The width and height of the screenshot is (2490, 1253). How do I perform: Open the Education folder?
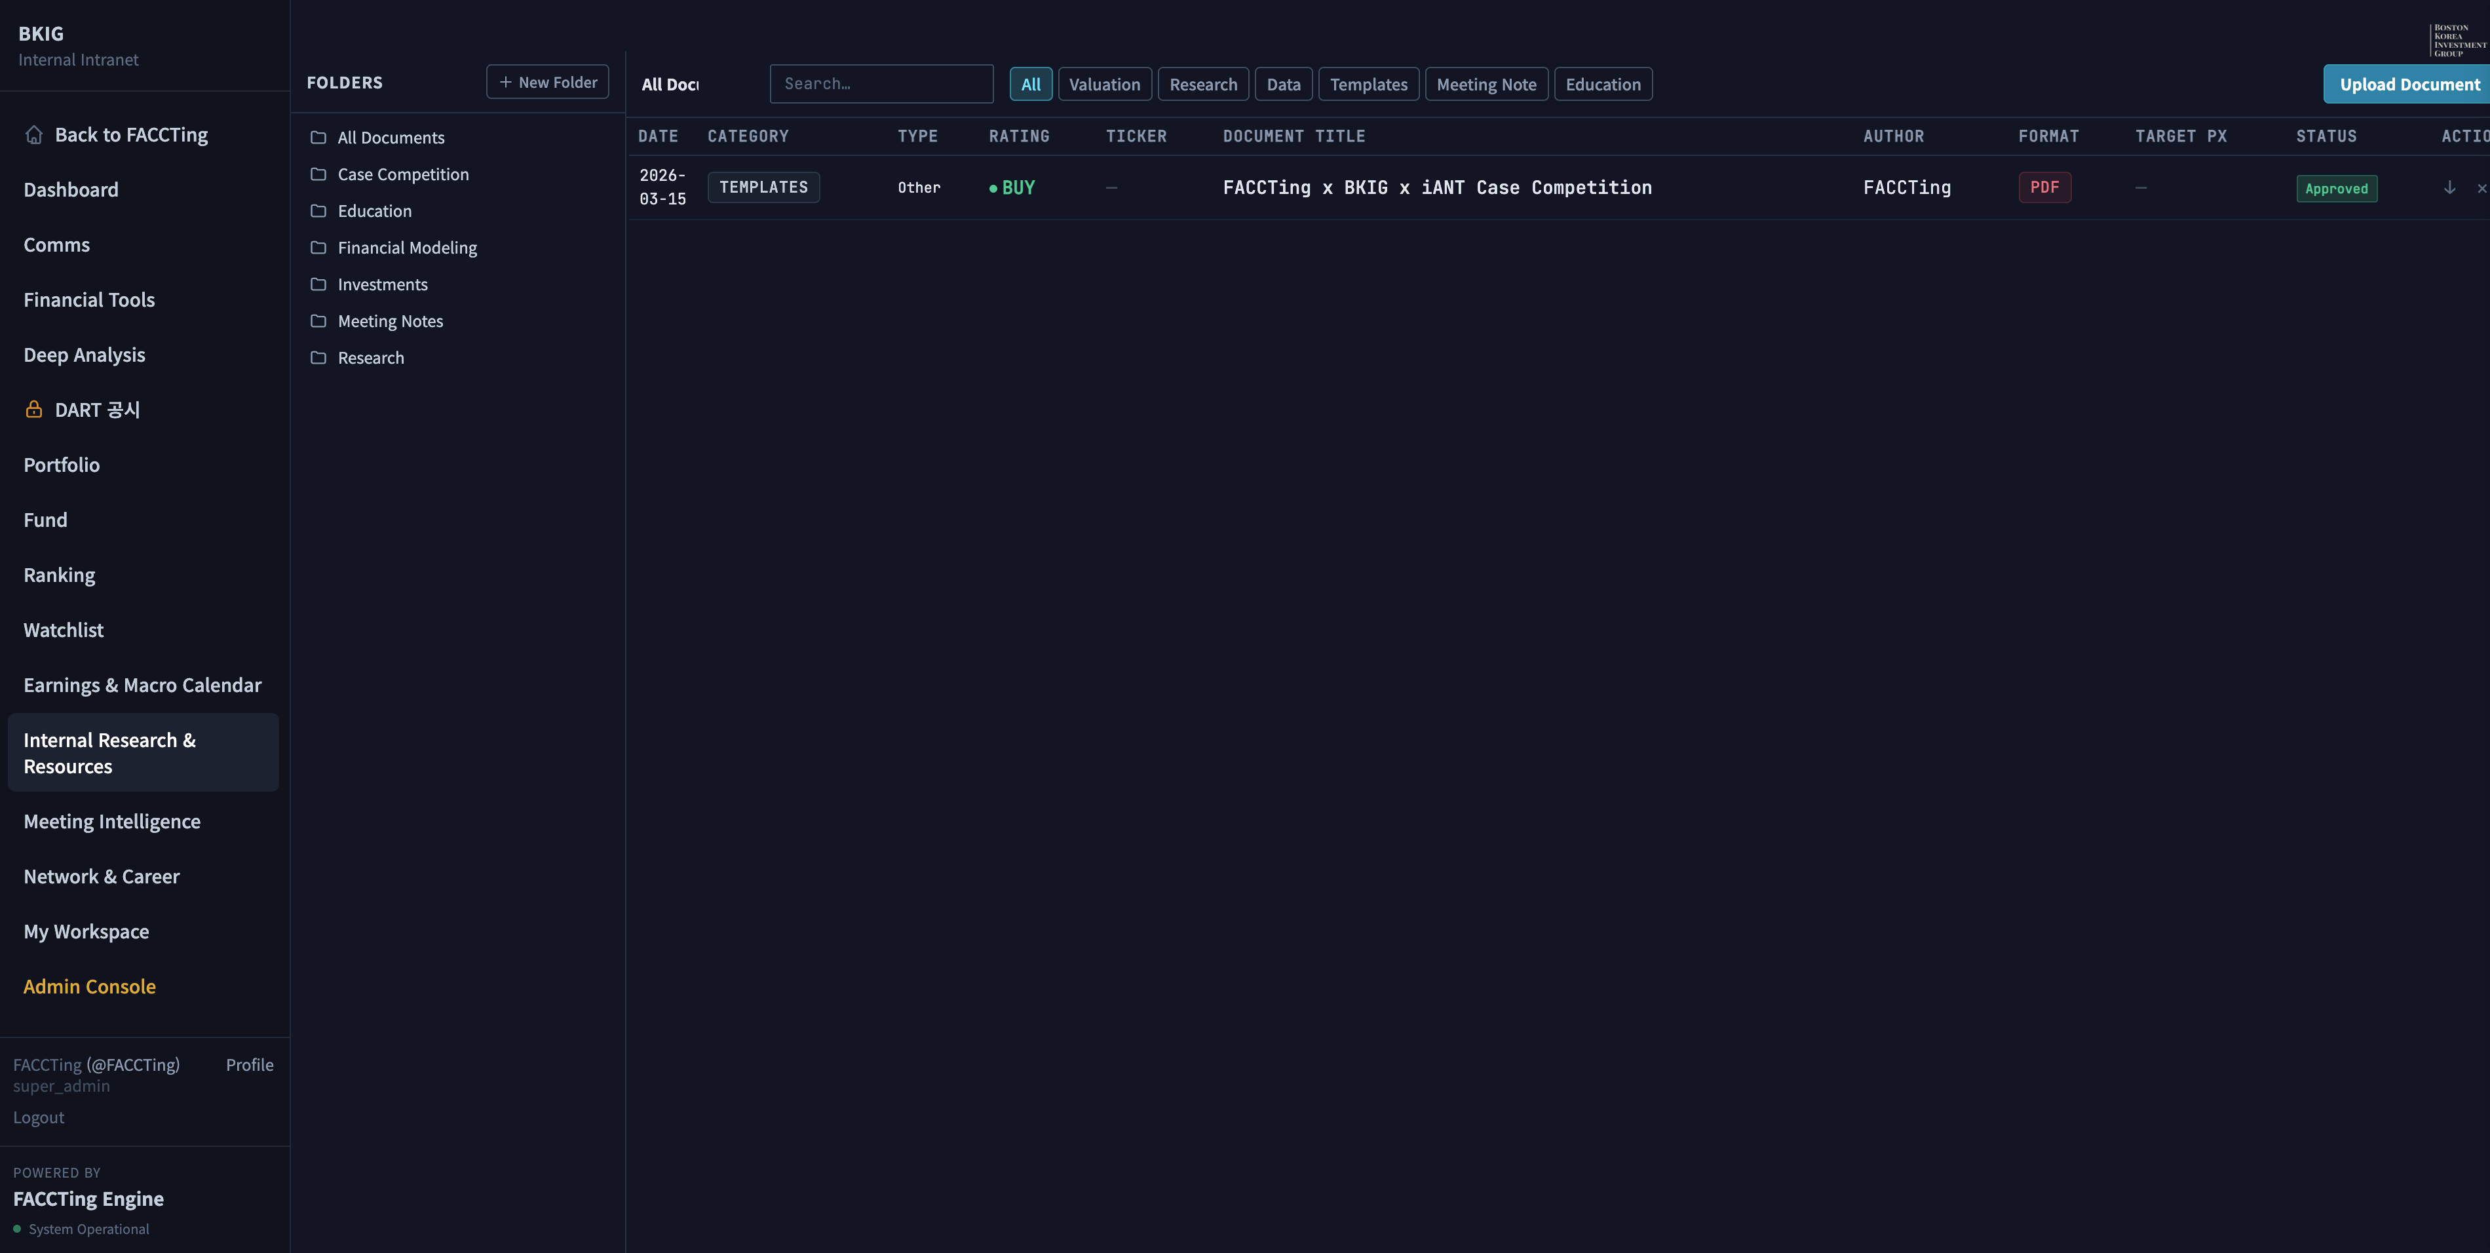(374, 212)
